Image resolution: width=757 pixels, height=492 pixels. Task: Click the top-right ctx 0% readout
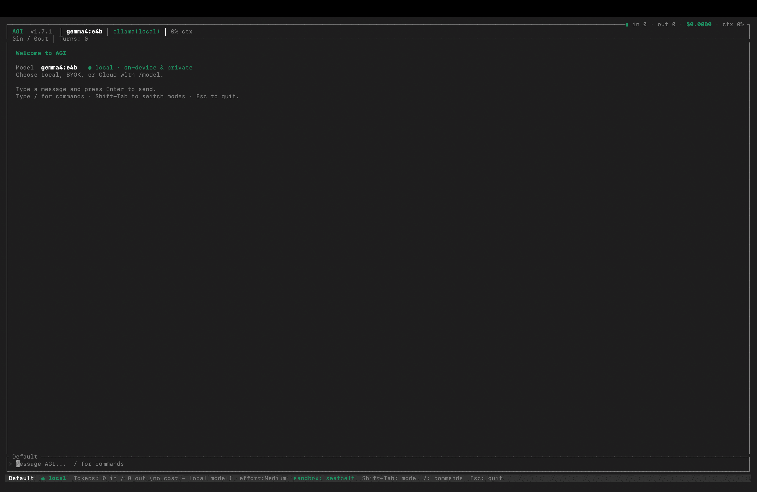tap(733, 24)
